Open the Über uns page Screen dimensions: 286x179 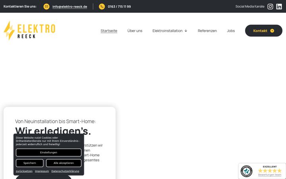click(135, 31)
